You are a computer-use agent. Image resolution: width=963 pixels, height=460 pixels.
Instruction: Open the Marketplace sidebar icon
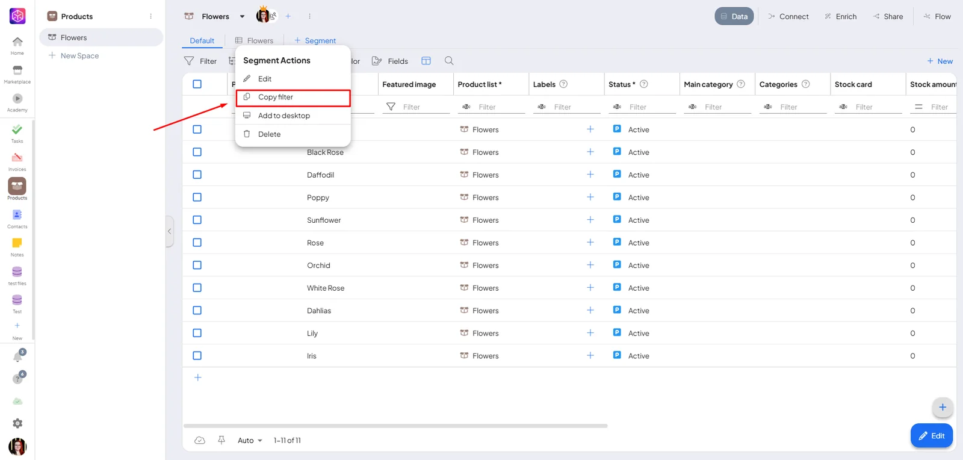[17, 70]
